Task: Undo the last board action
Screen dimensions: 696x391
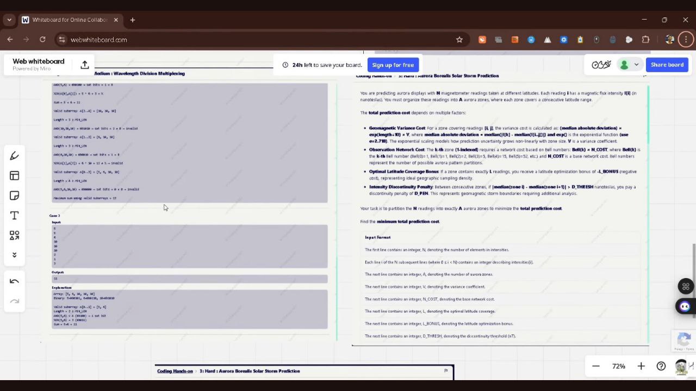Action: click(x=15, y=281)
